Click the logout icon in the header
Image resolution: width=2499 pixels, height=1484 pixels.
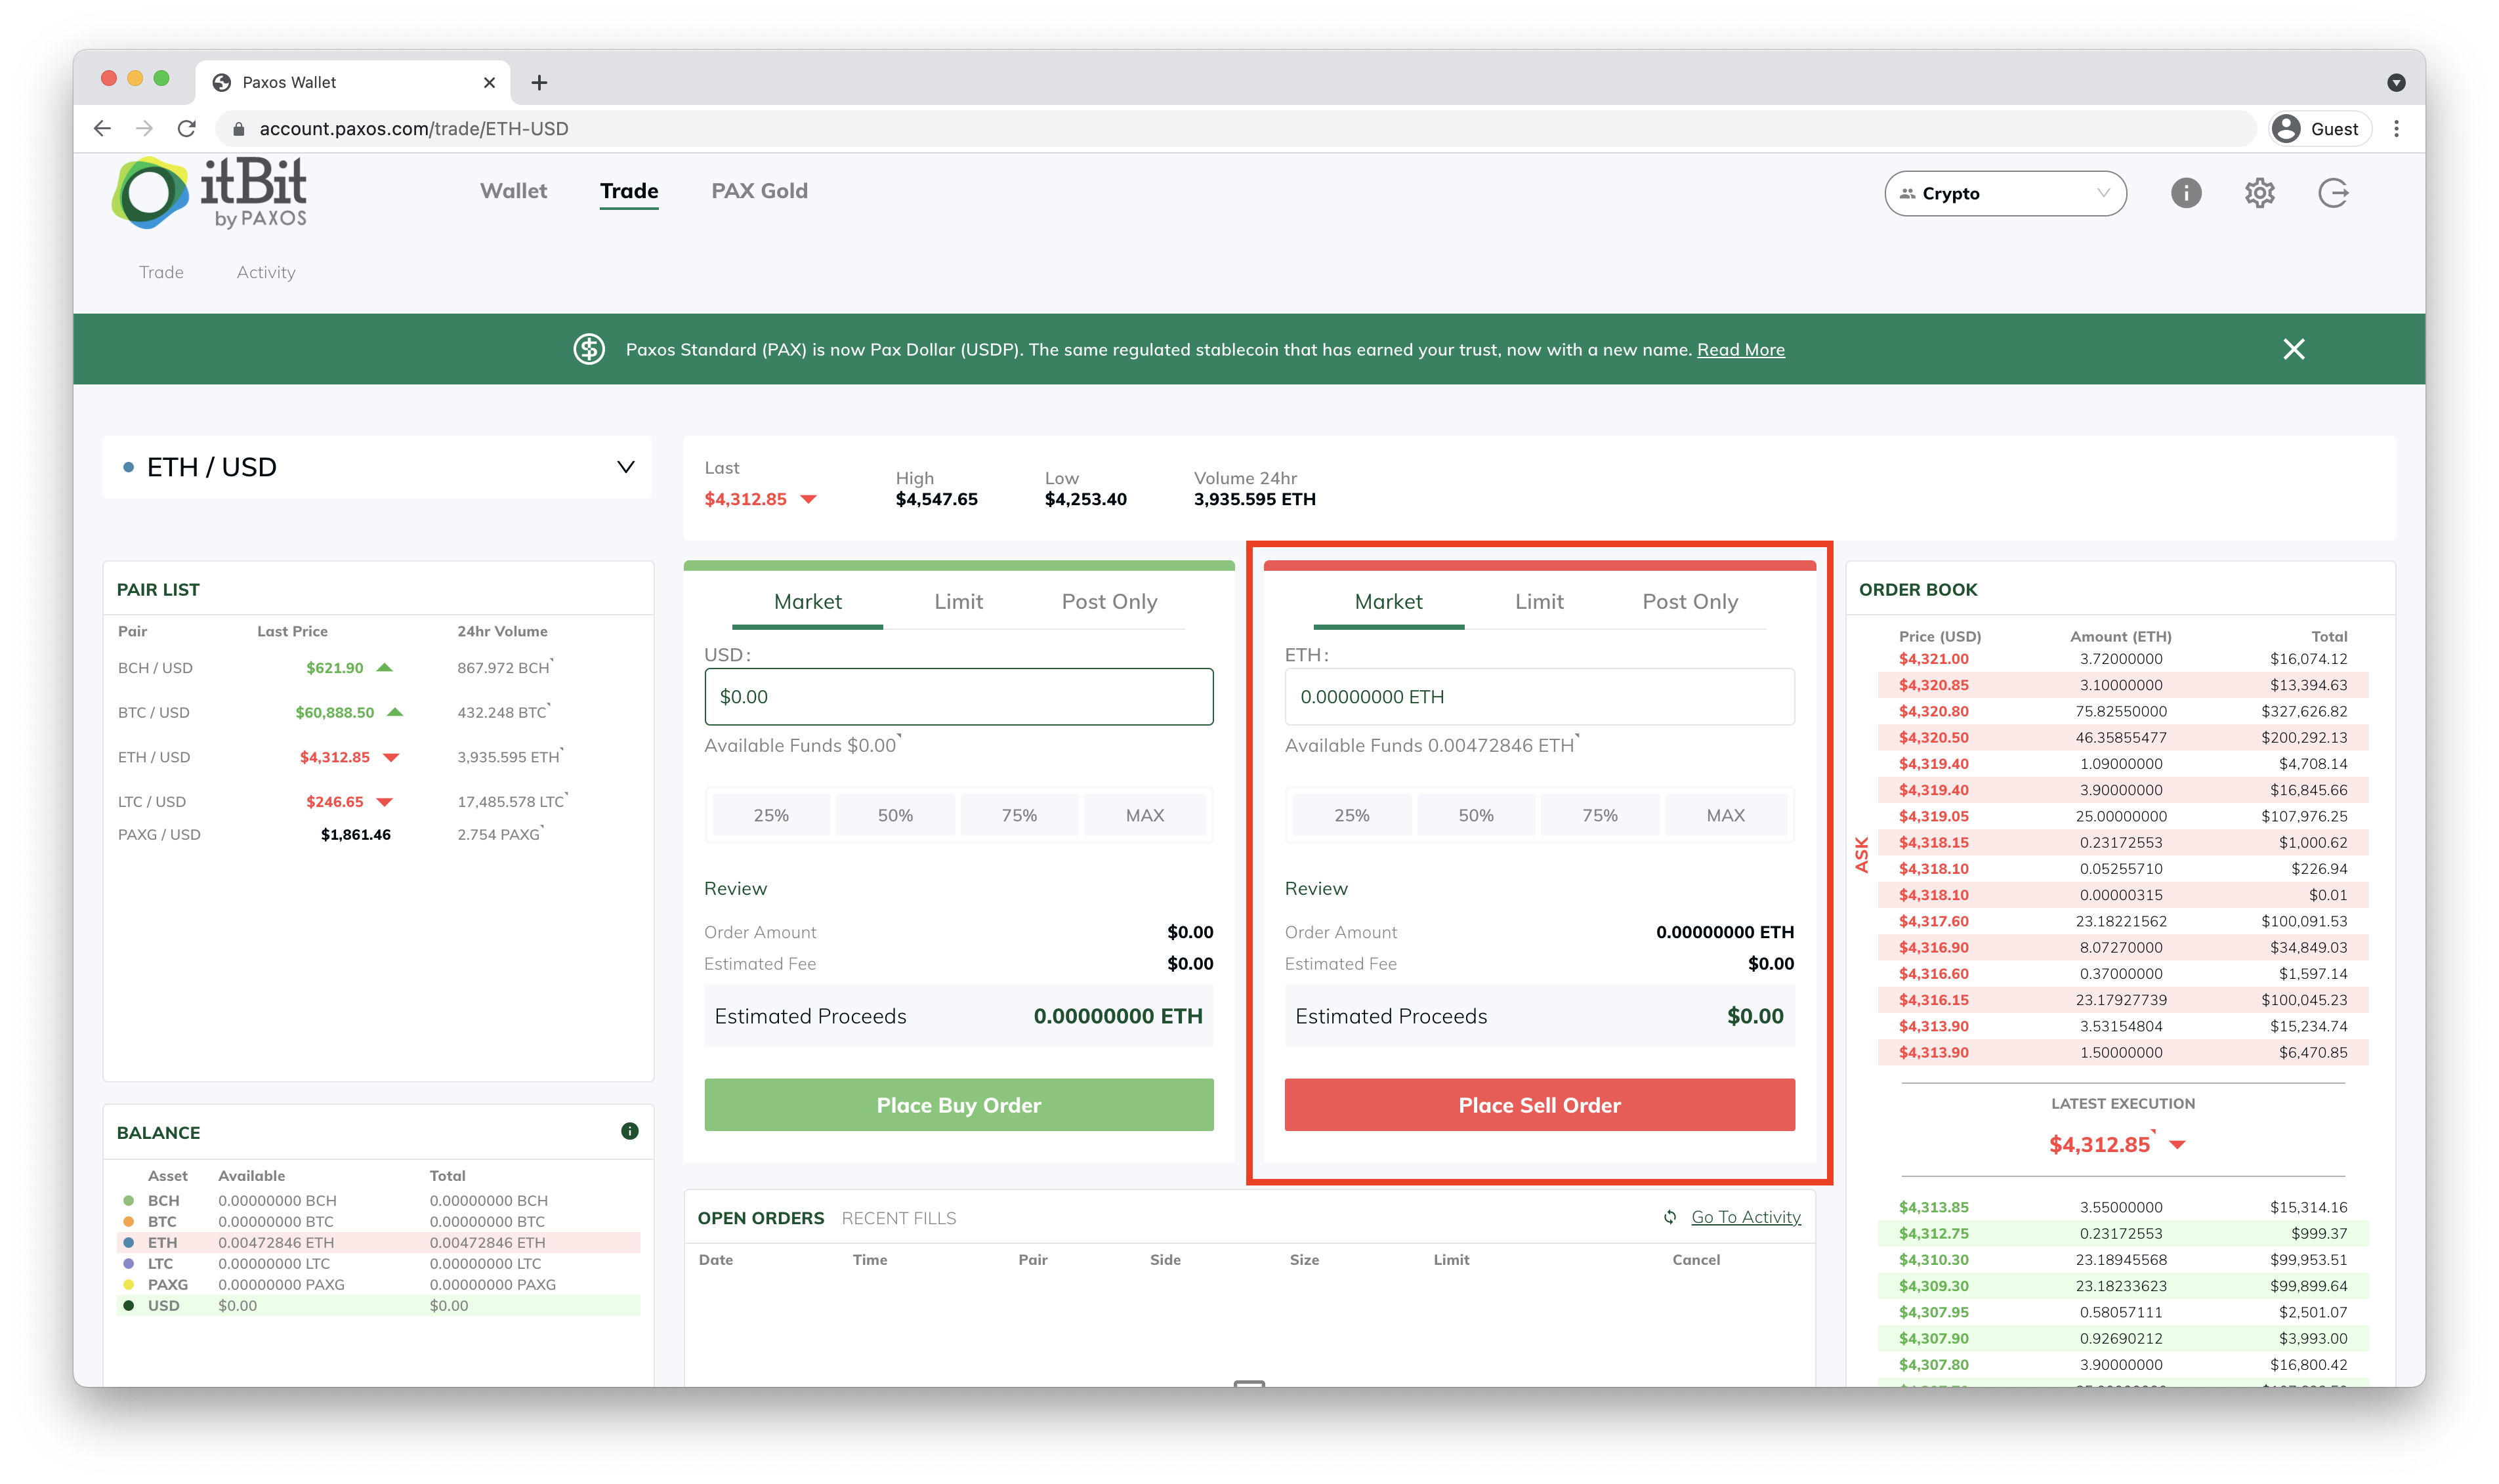(x=2333, y=193)
